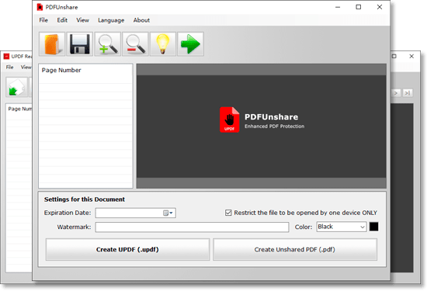Image resolution: width=427 pixels, height=295 pixels.
Task: Click into the Watermark text field
Action: 192,227
